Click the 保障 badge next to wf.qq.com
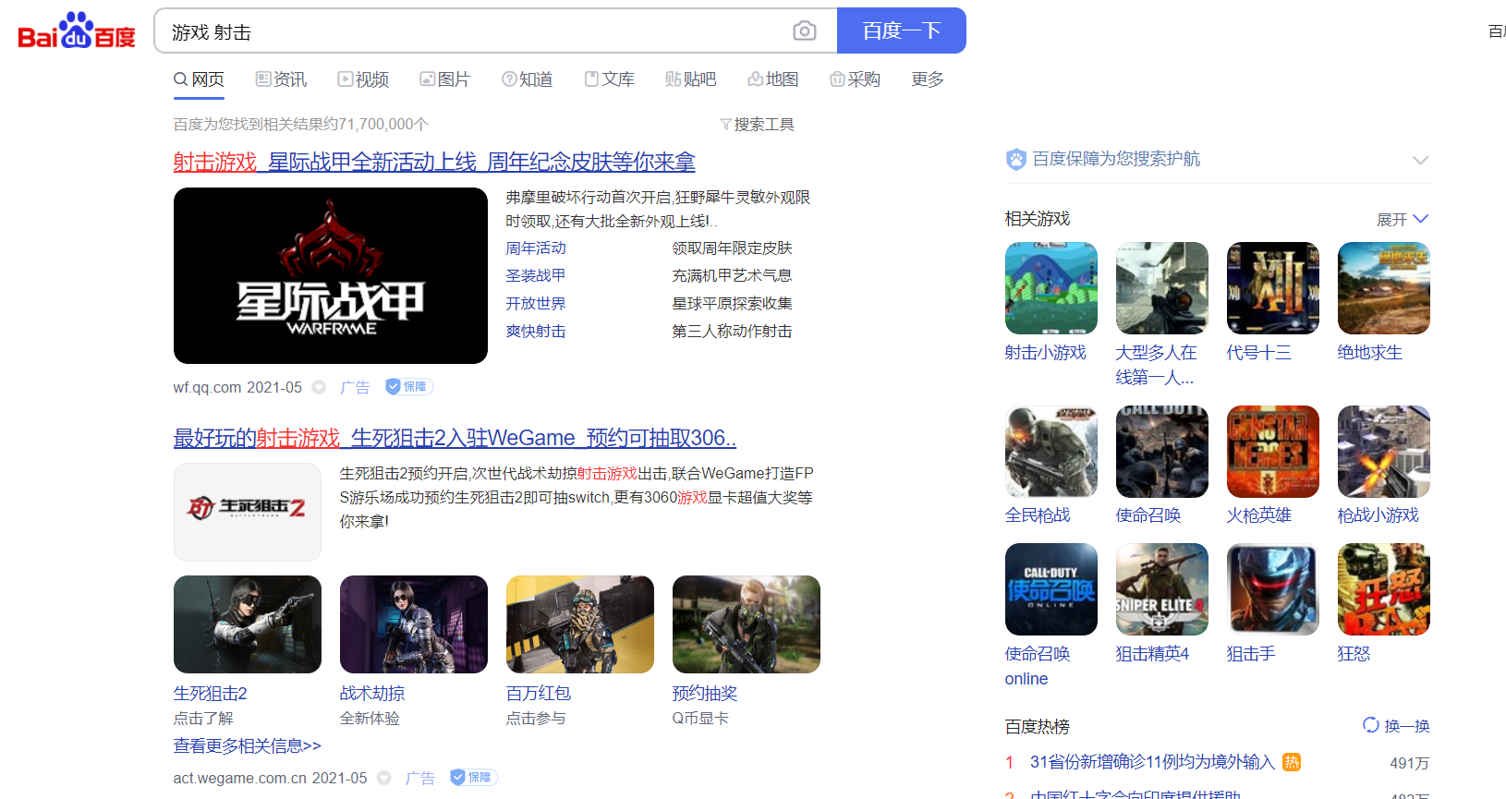 (x=408, y=387)
